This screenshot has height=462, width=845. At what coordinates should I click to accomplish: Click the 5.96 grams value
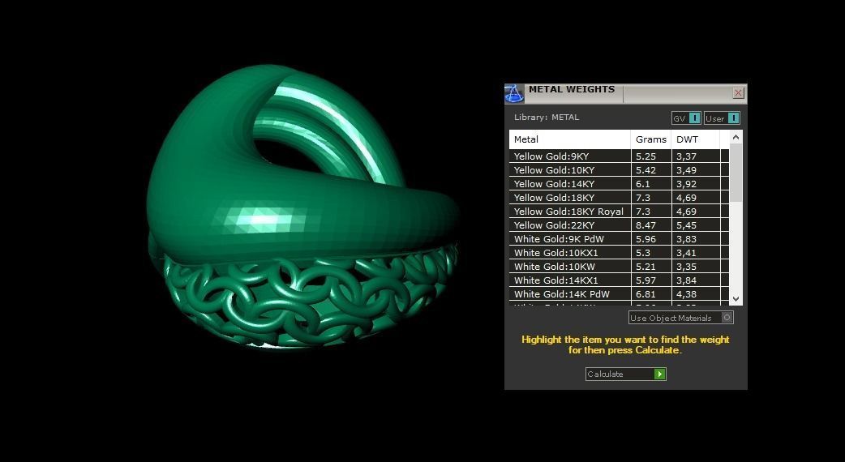point(646,238)
